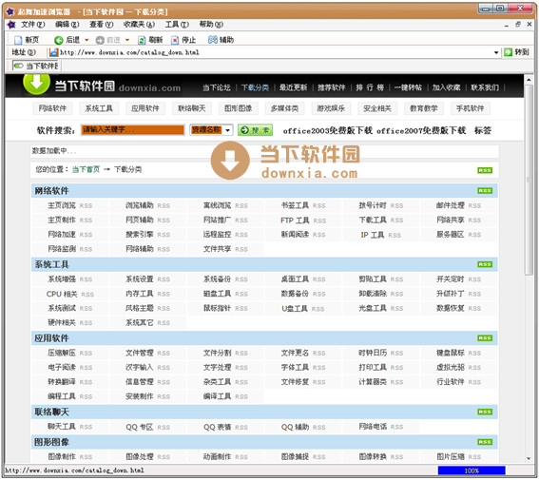Click the 虚拟光驱 subcategory link
This screenshot has width=539, height=480.
point(451,367)
